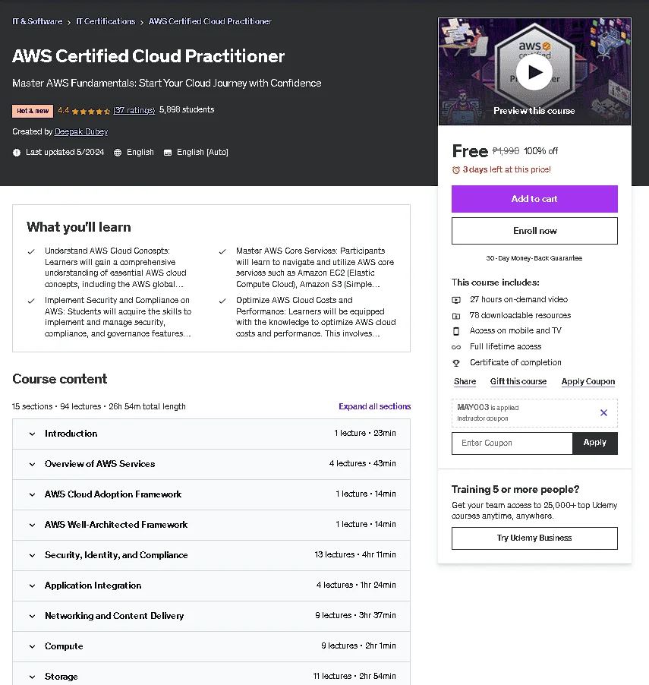Click the mobile device icon

(x=456, y=331)
